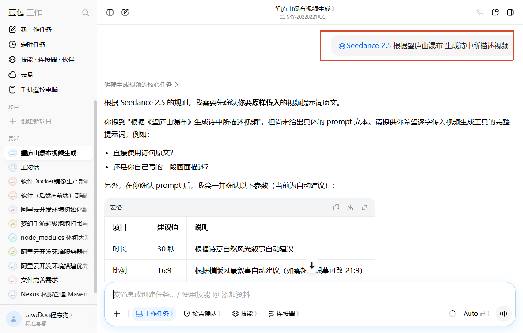Open 技能 dropdown in input bar
This screenshot has width=523, height=333.
click(244, 314)
